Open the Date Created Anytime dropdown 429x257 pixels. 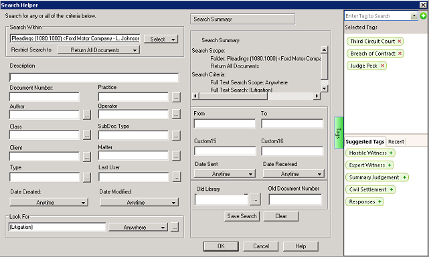point(49,202)
